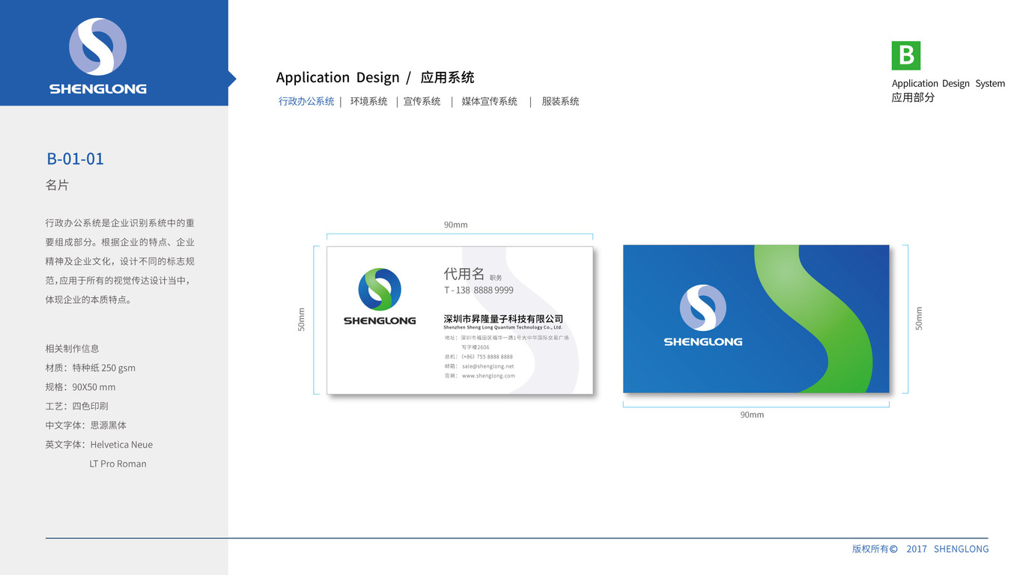The width and height of the screenshot is (1023, 575).
Task: Click the Application Design / 应用系统 title
Action: 374,77
